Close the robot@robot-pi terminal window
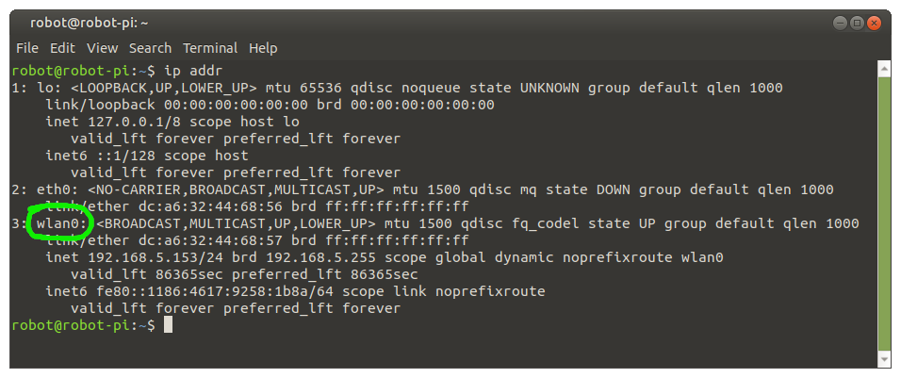 click(x=874, y=24)
